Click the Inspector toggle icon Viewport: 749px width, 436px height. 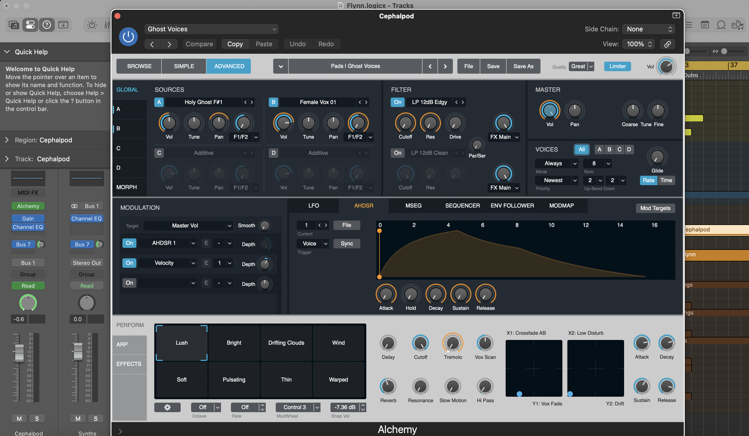point(30,25)
